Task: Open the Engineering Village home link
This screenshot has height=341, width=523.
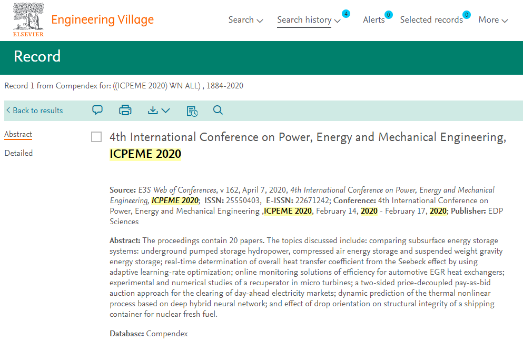Action: [x=102, y=19]
